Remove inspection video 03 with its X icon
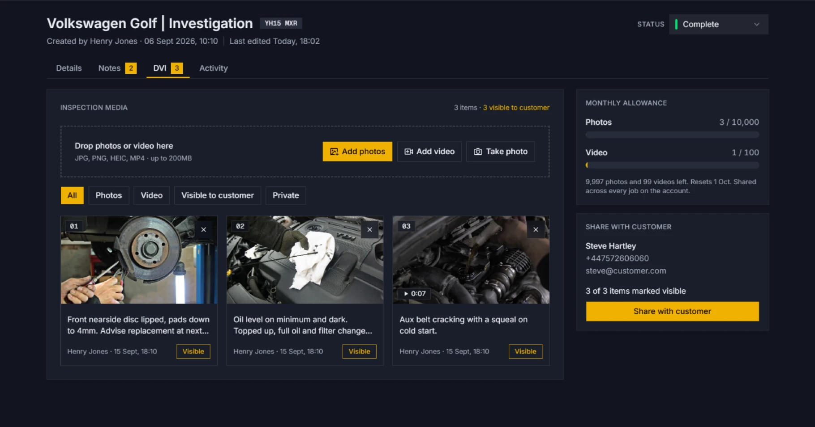Screen dimensions: 815x427 536,229
